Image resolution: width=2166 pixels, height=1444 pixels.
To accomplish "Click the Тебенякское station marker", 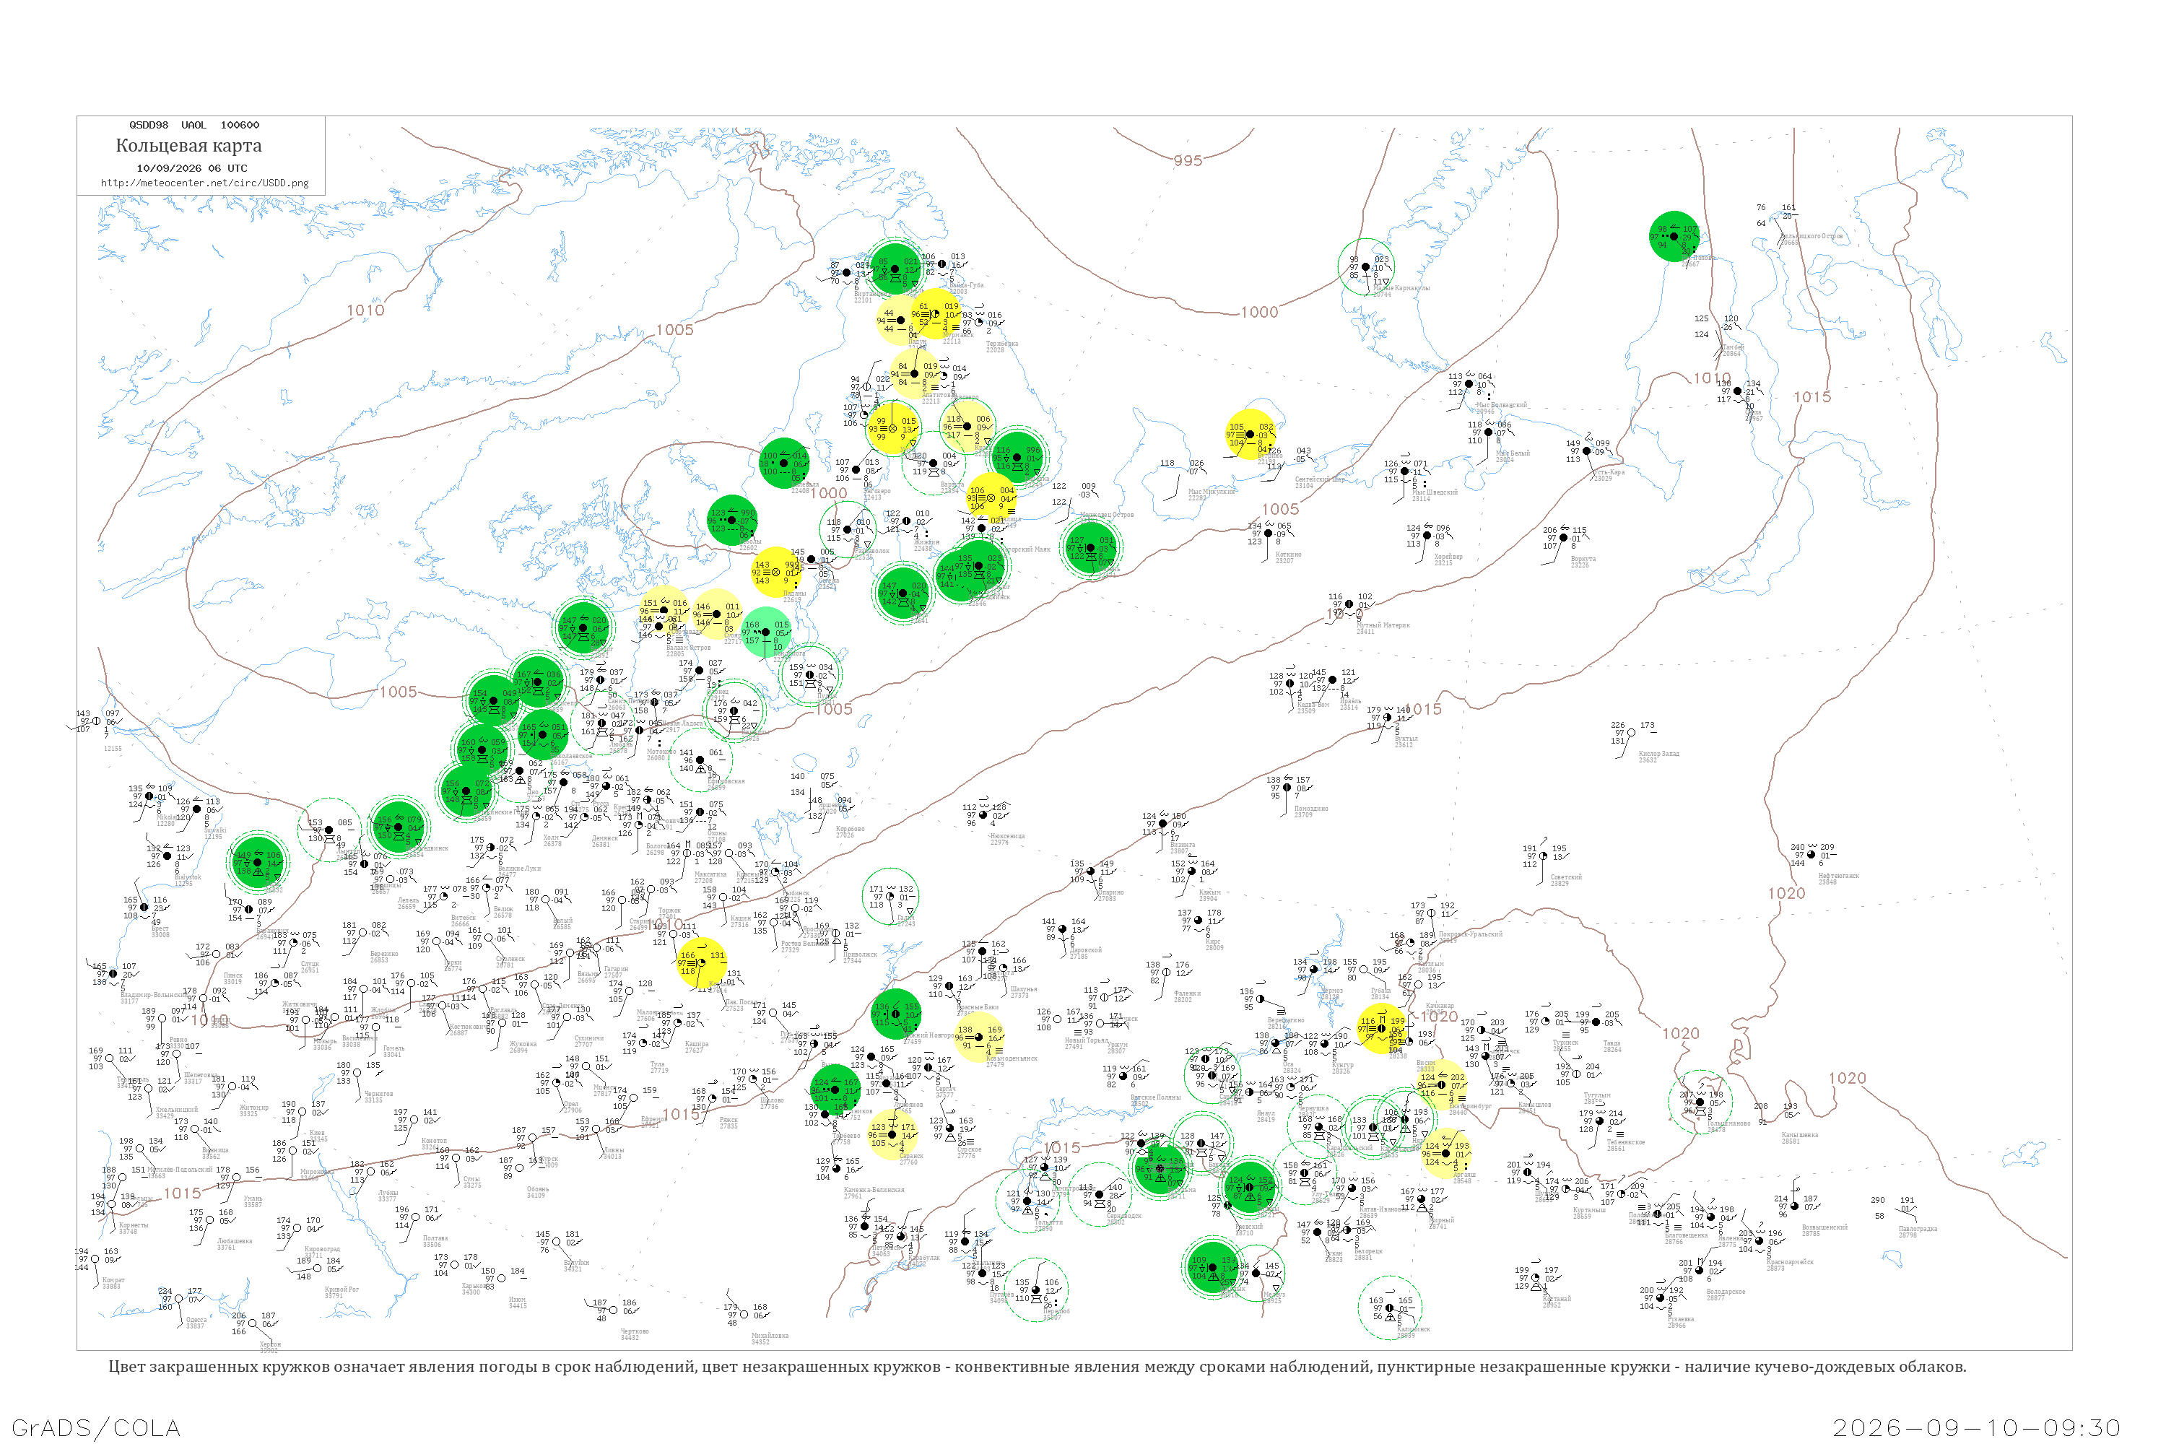I will click(1600, 1122).
